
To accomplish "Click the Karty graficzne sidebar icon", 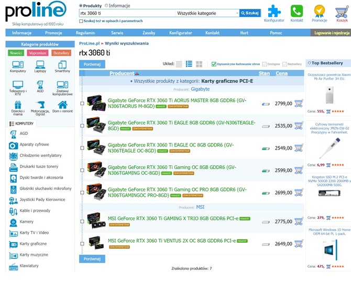I will 13,244.
